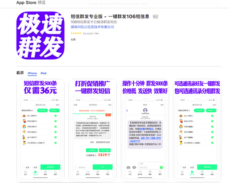The image size is (229, 183).
Task: Click back chevron in third phone screenshot
Action: [127, 110]
